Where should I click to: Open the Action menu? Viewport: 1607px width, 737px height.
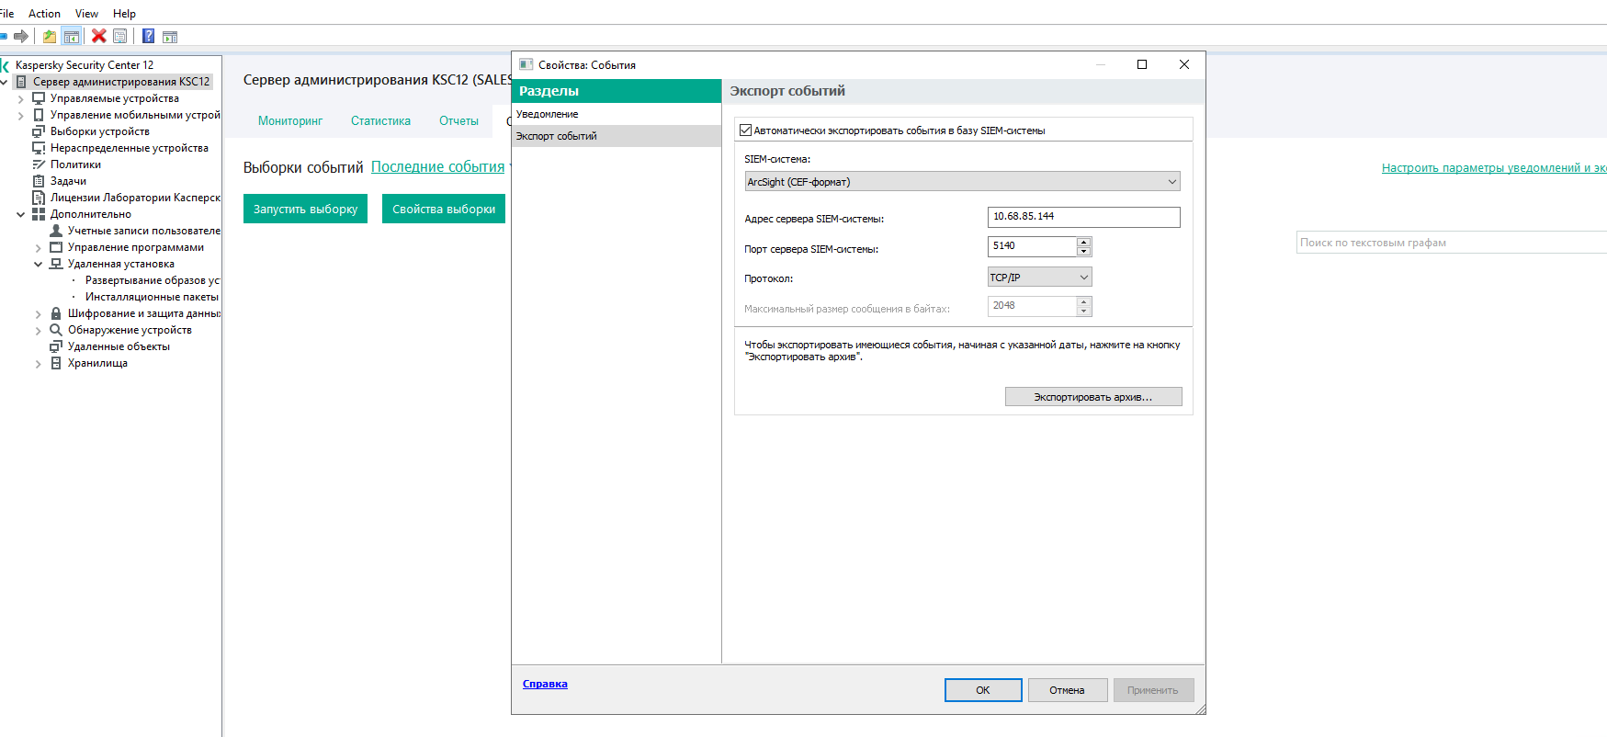point(44,14)
